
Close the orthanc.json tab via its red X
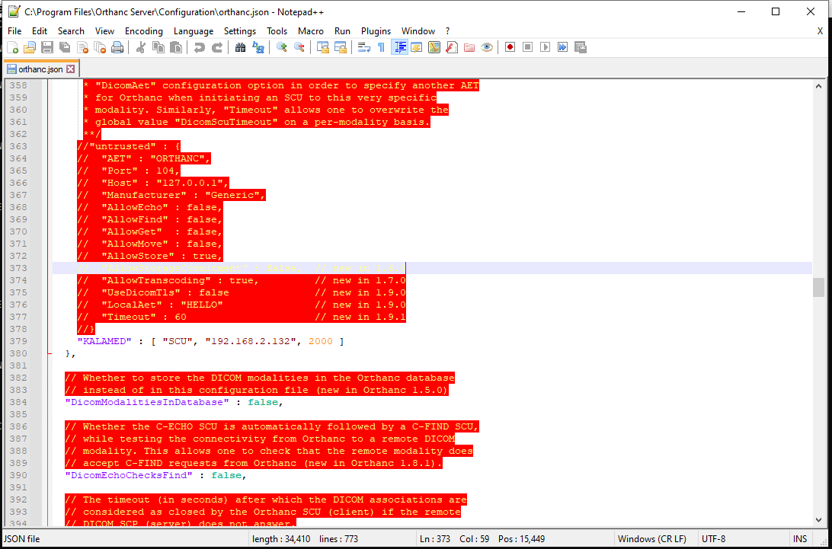[x=71, y=69]
